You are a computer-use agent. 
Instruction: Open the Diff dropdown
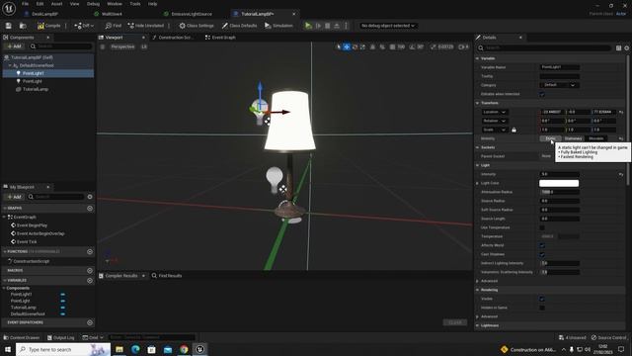pyautogui.click(x=84, y=26)
